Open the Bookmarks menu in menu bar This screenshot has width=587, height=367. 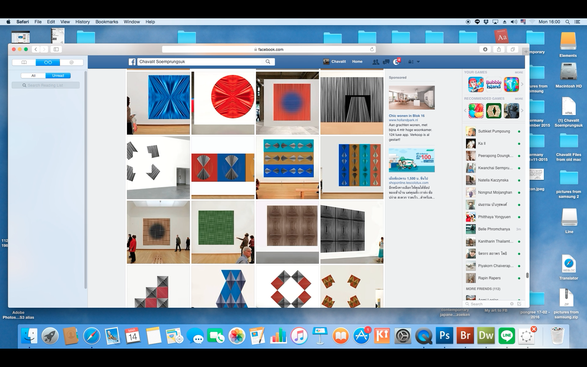pos(106,22)
